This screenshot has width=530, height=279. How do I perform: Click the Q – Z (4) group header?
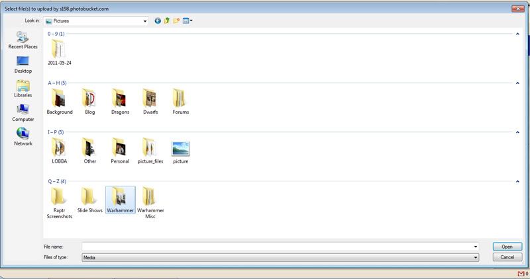coord(57,182)
